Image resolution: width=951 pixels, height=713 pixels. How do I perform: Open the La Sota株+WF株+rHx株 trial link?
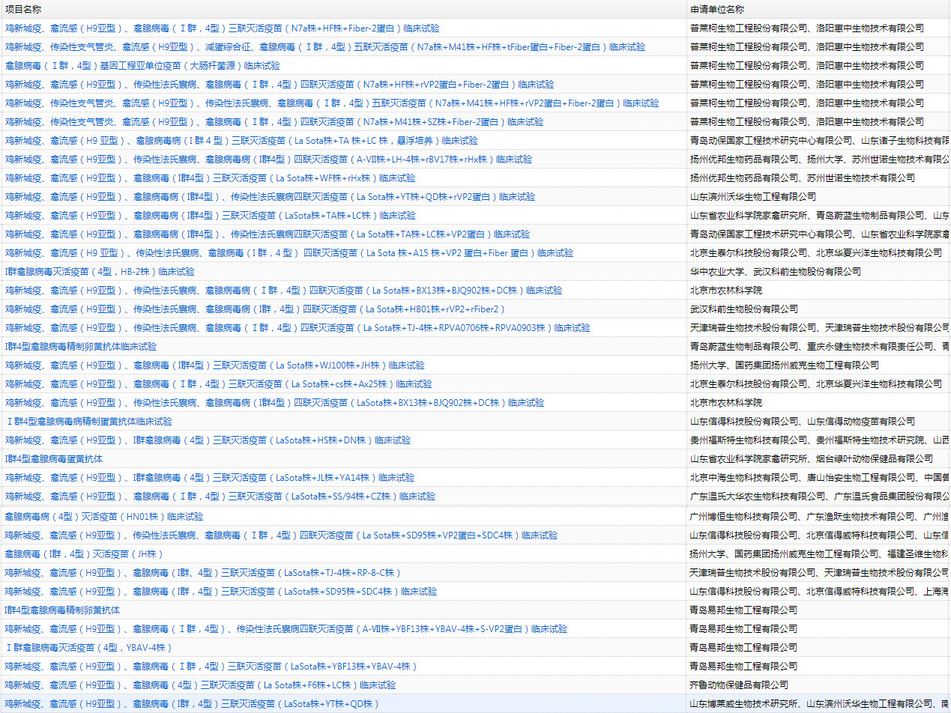(210, 178)
